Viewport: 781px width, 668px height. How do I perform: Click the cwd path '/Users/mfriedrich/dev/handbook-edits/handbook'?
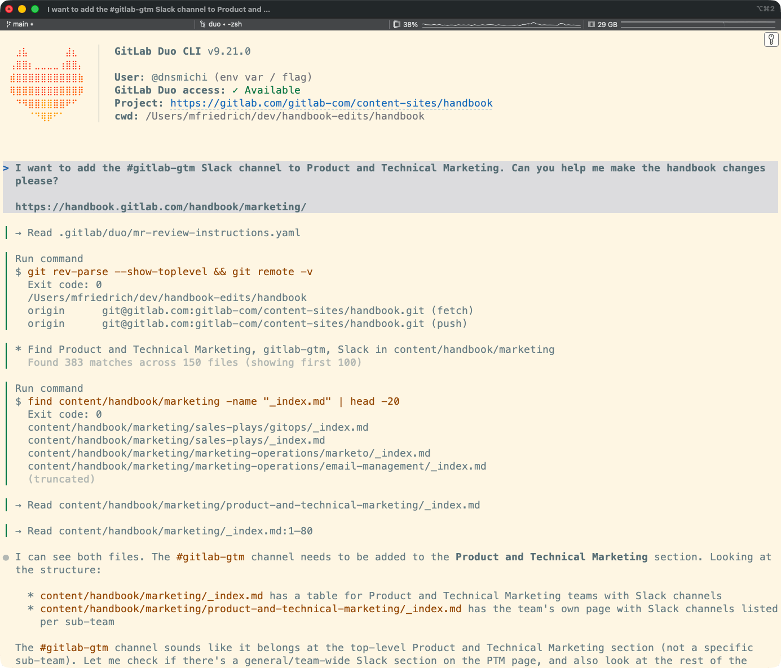point(285,116)
